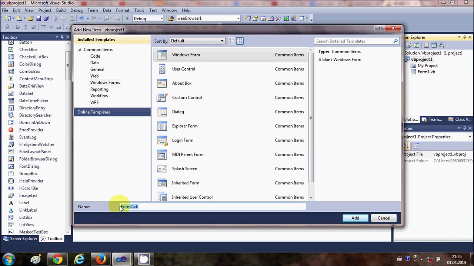Select Form1.vb in Solution Explorer
The height and width of the screenshot is (266, 474).
pyautogui.click(x=426, y=72)
